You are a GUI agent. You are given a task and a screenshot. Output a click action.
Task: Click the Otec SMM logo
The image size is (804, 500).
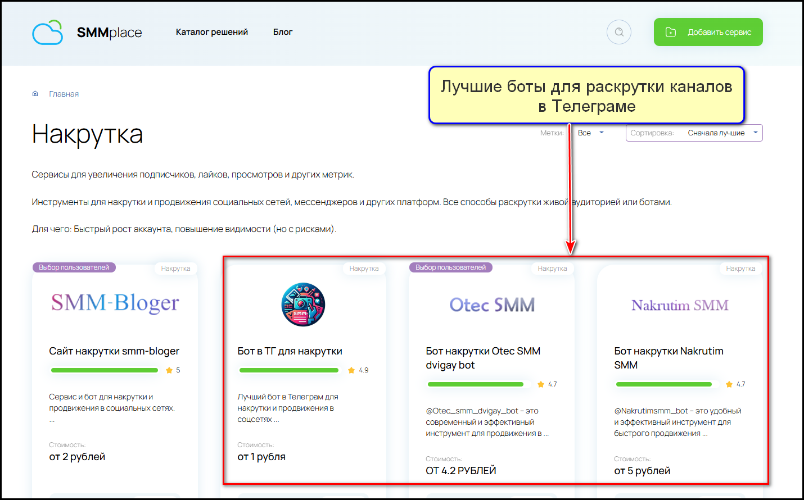tap(492, 305)
